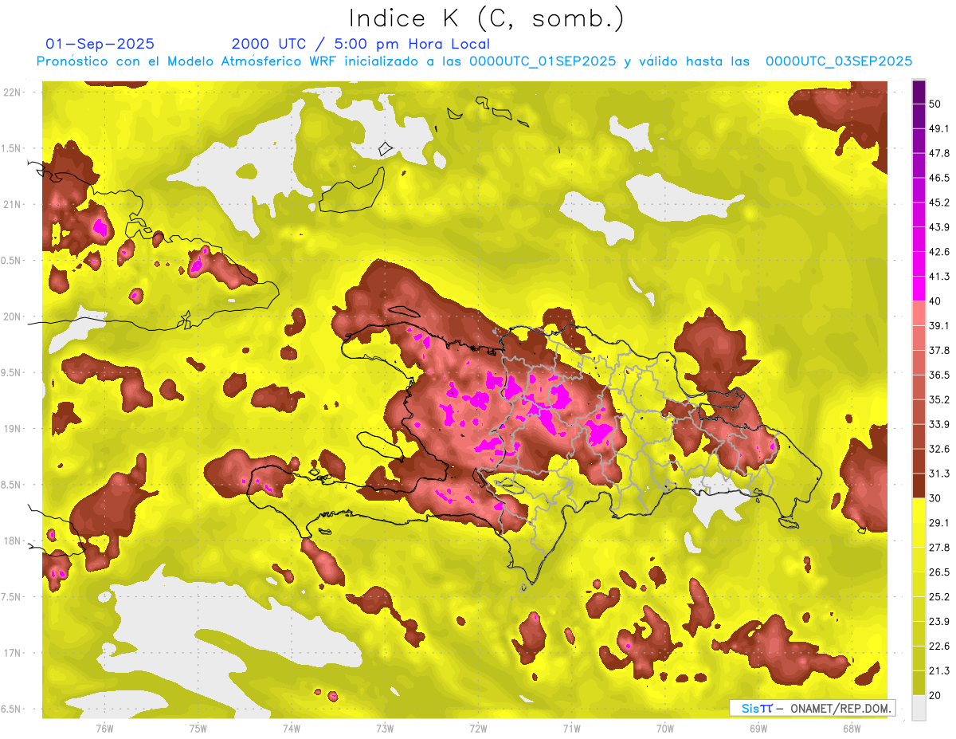This screenshot has height=739, width=956.
Task: Click the '41.3' colorbar value
Action: coord(939,277)
